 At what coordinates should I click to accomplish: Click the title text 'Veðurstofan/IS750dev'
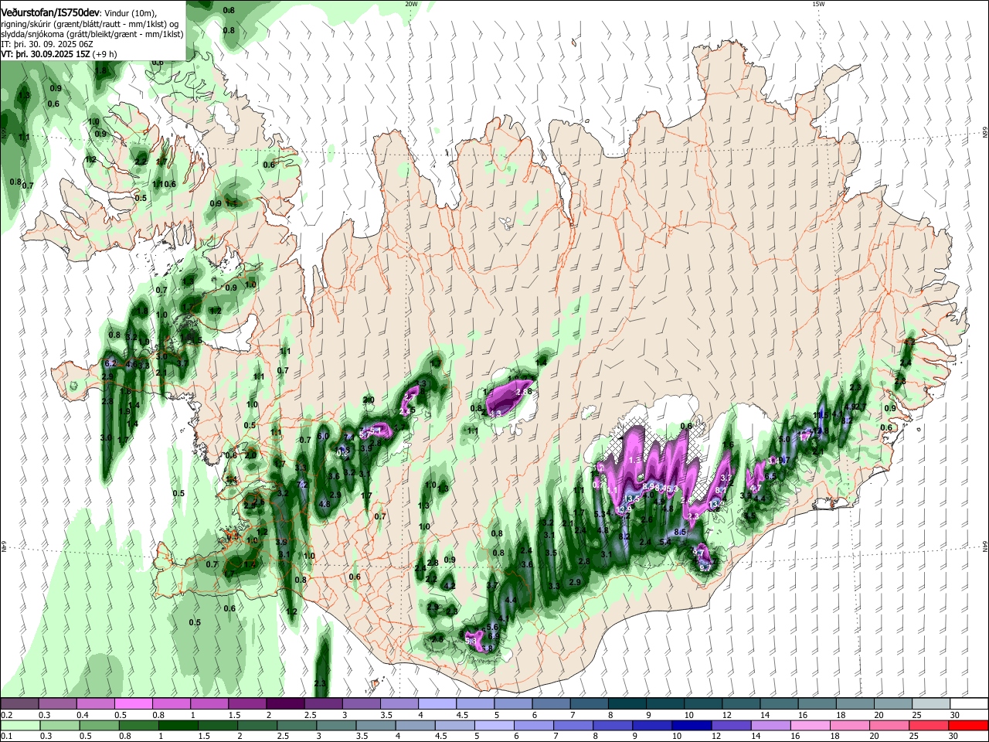point(50,12)
